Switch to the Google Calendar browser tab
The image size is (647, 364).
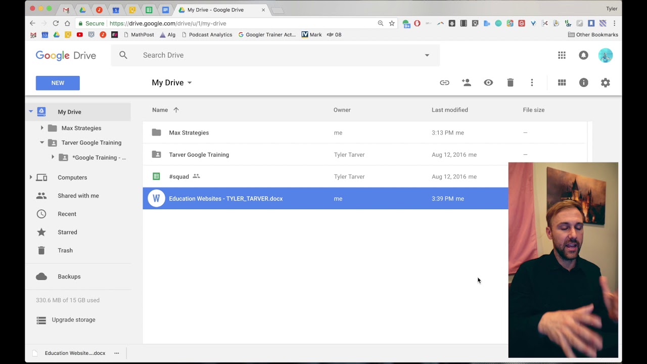coord(116,10)
